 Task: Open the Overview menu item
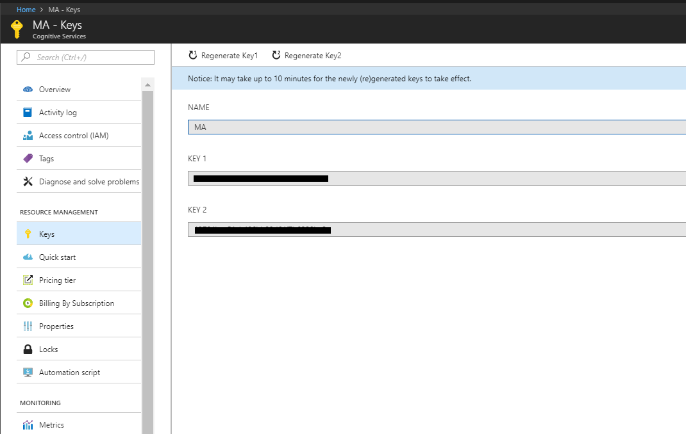pyautogui.click(x=79, y=89)
